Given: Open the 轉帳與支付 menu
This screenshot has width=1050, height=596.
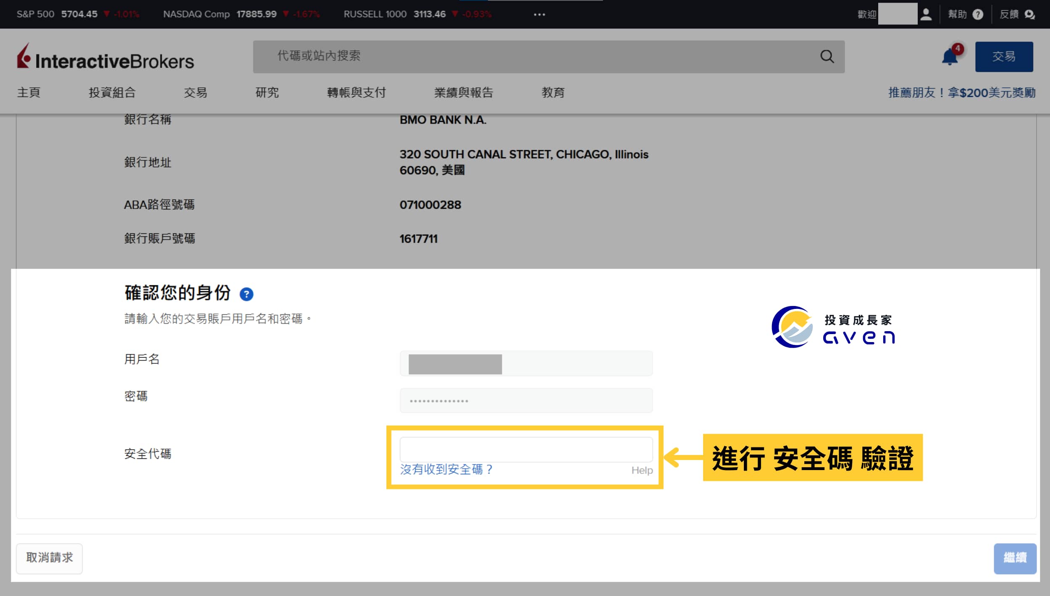Looking at the screenshot, I should (356, 92).
